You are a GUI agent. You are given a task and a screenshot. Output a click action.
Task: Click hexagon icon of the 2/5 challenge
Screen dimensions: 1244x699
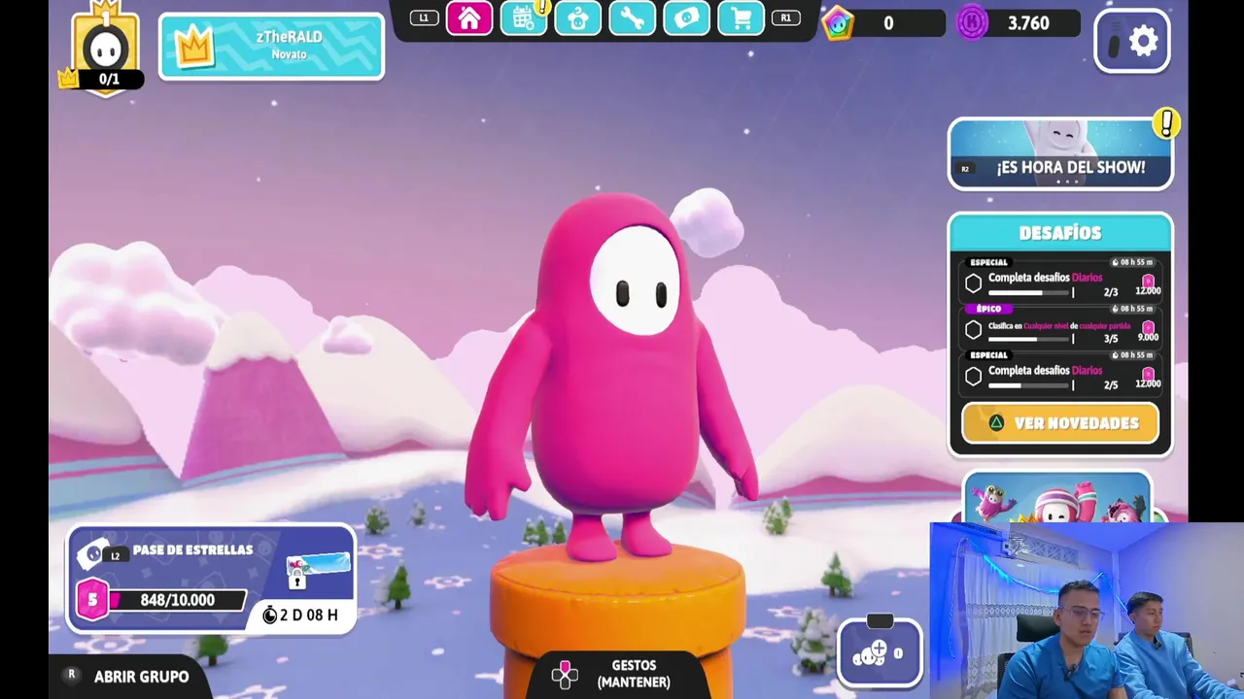point(974,377)
